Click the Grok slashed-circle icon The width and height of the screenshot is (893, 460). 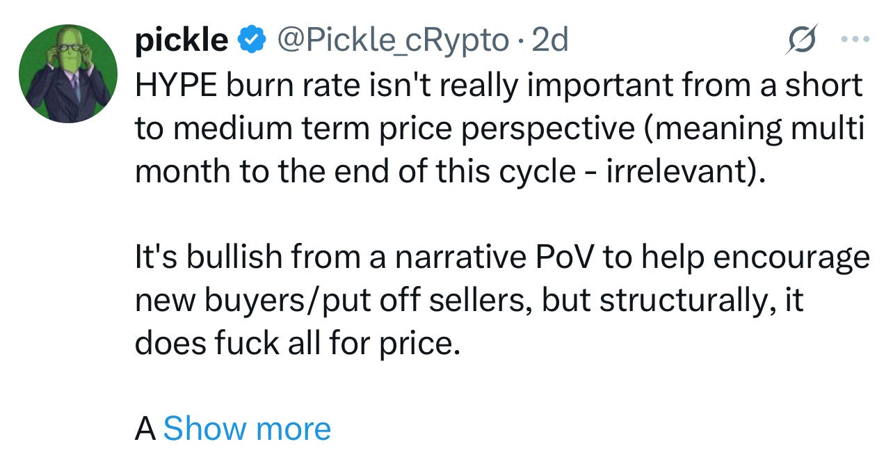[801, 42]
